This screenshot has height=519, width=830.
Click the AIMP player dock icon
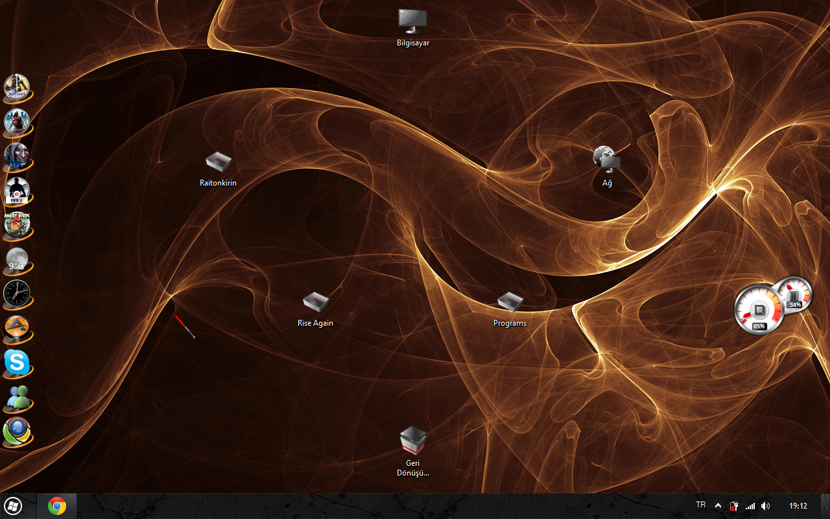click(17, 328)
